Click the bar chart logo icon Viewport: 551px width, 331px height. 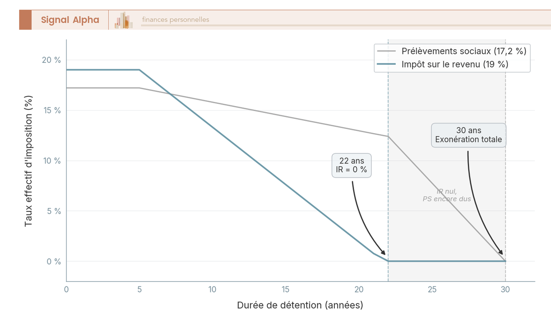tap(124, 20)
